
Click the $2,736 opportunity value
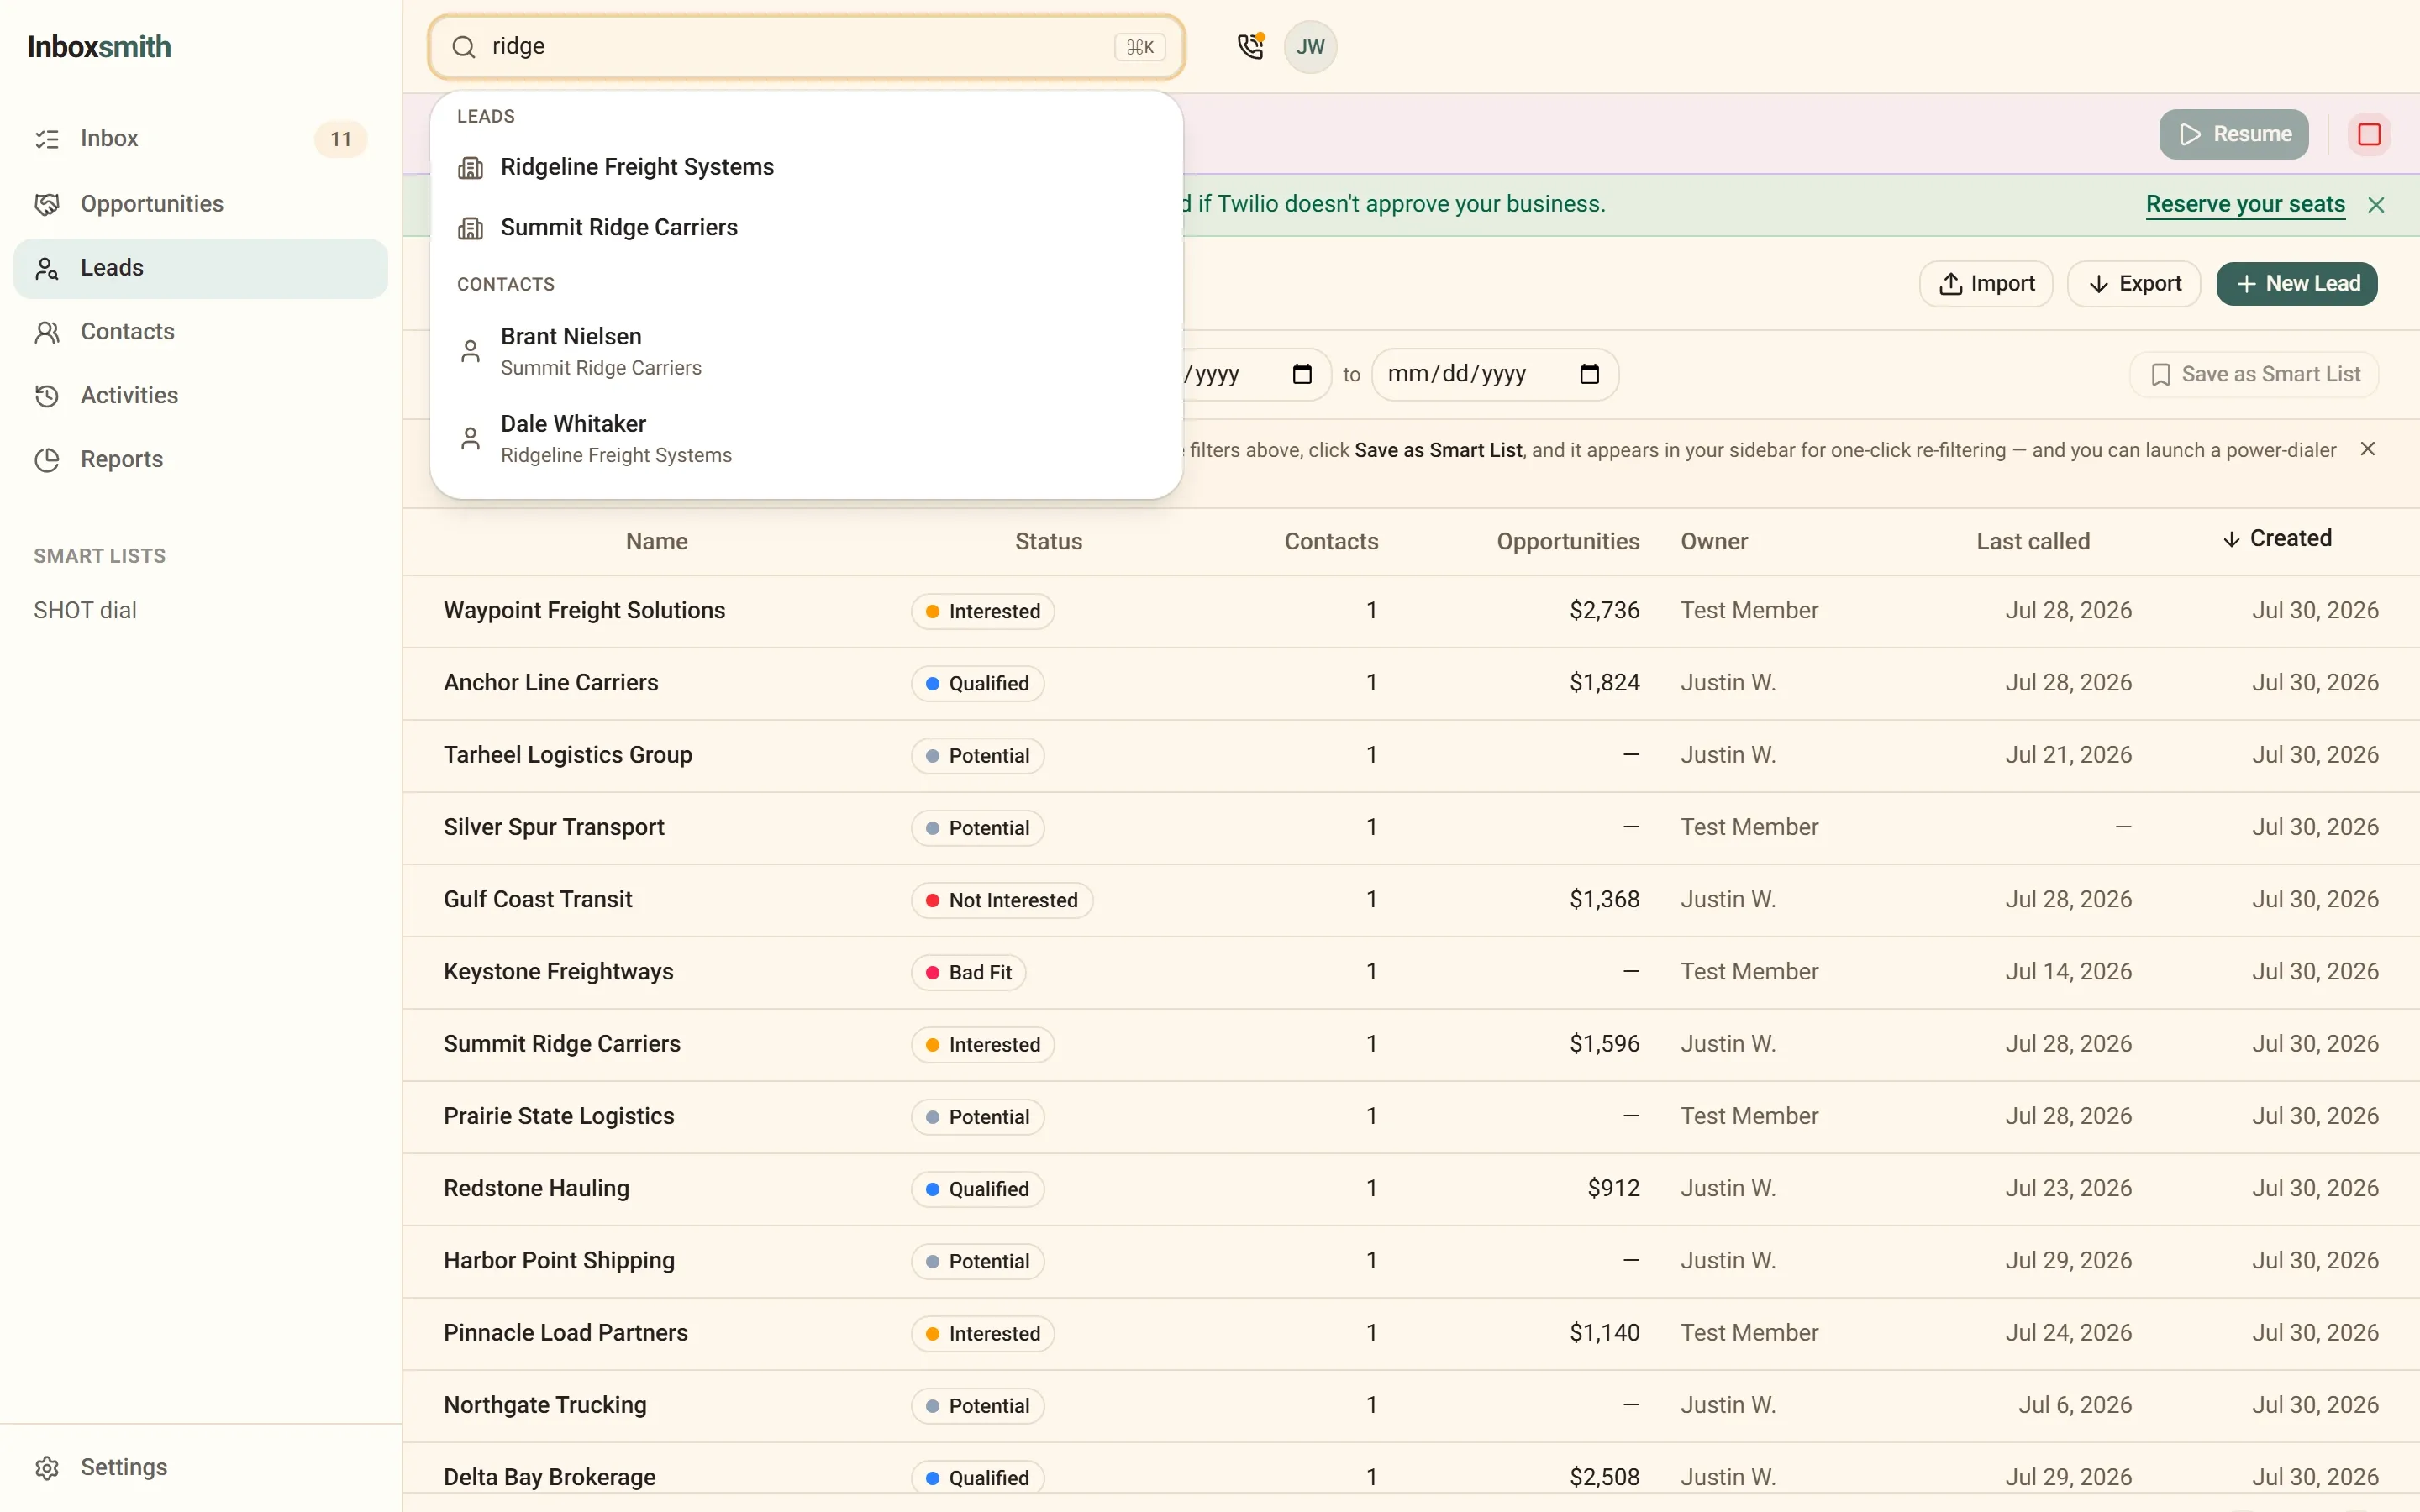(x=1604, y=611)
